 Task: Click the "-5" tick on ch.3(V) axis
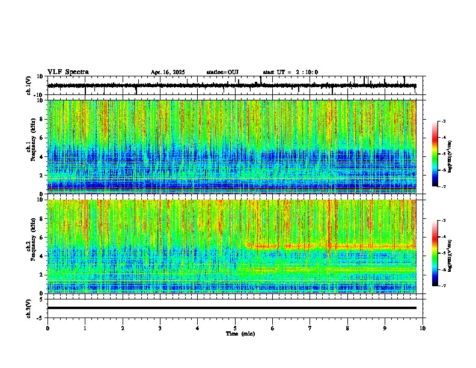(x=40, y=318)
